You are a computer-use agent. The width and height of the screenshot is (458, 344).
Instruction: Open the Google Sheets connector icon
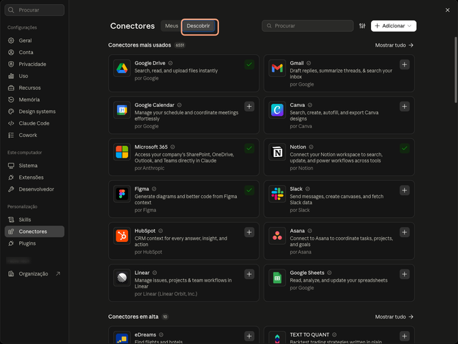(277, 278)
